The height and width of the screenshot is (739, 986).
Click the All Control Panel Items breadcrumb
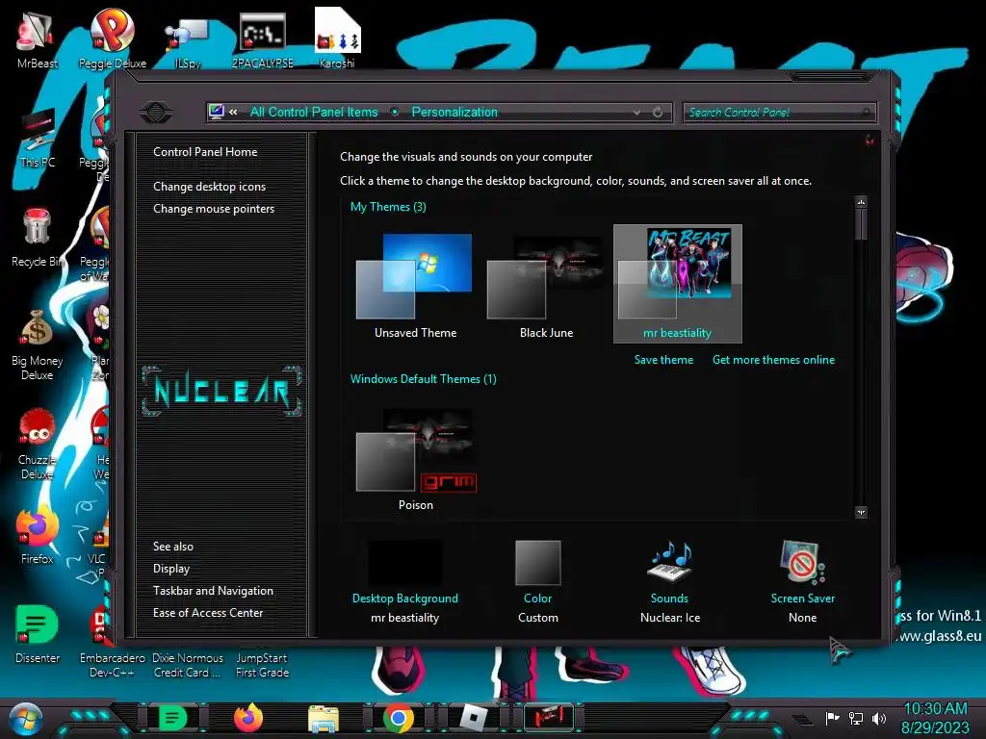click(314, 112)
